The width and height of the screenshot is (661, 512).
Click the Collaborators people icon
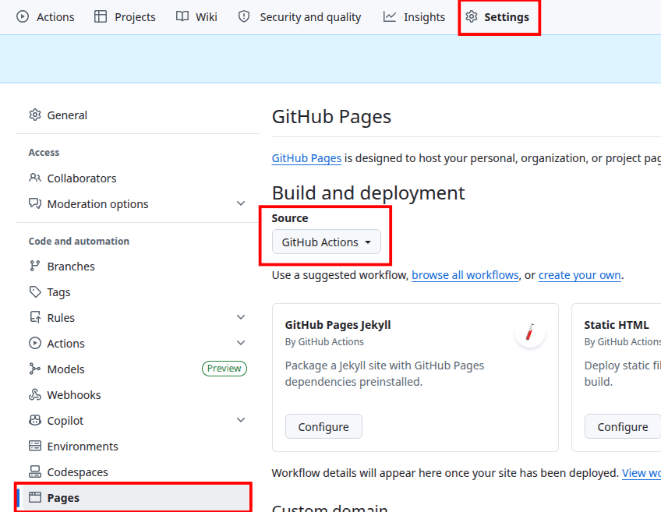coord(35,178)
